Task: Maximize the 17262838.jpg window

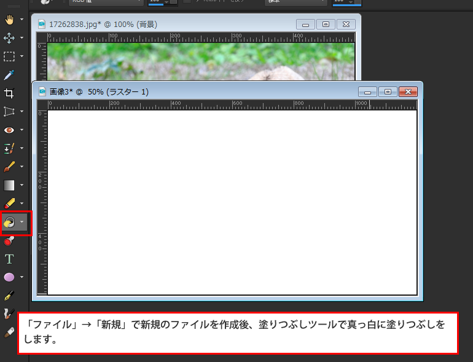Action: [x=326, y=25]
